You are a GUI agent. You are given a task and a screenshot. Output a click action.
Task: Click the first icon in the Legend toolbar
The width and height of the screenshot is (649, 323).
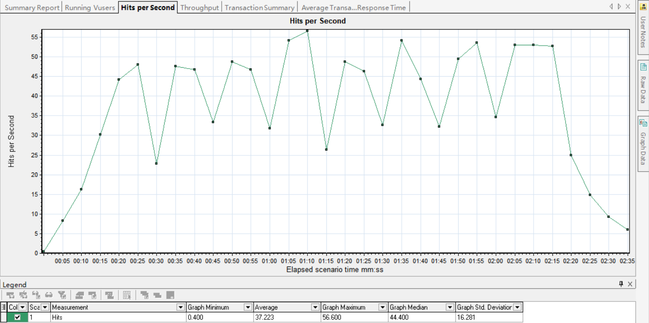point(10,295)
